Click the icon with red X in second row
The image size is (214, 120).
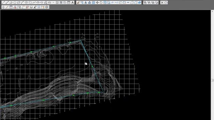(15, 7)
